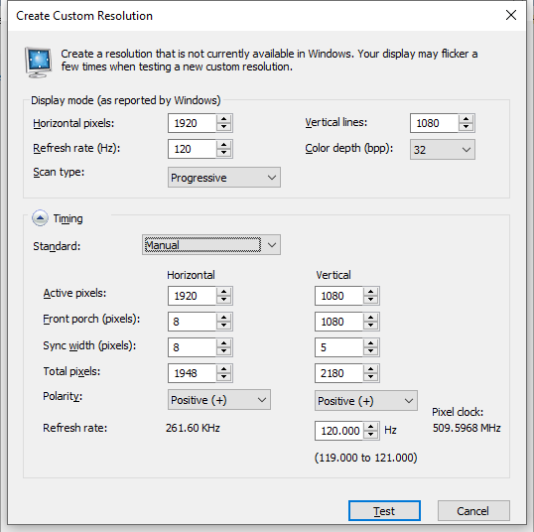The image size is (534, 532).
Task: Open the Scan type Progressive dropdown
Action: click(224, 177)
